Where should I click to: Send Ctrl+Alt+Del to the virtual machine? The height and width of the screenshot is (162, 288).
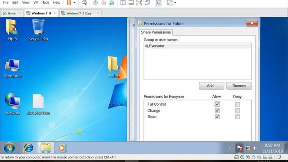(84, 3)
